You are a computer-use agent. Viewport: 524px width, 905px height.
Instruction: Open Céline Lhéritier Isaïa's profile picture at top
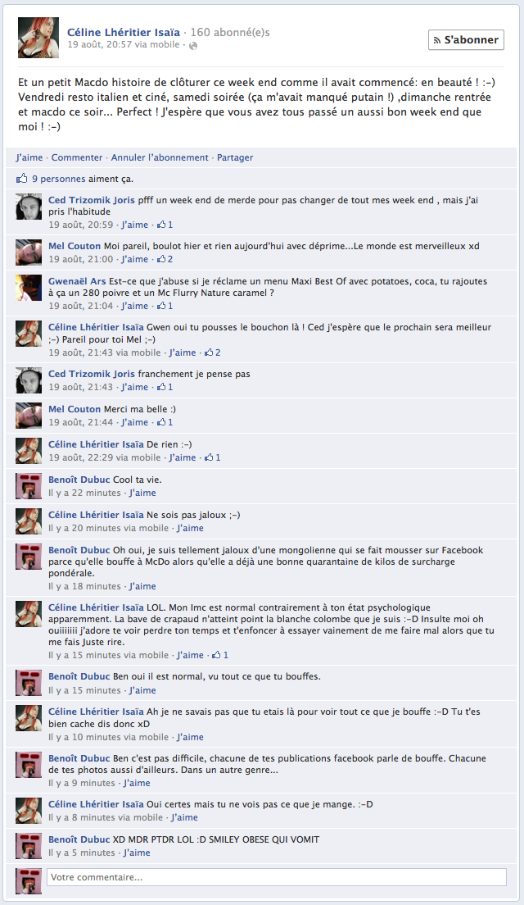[x=38, y=38]
